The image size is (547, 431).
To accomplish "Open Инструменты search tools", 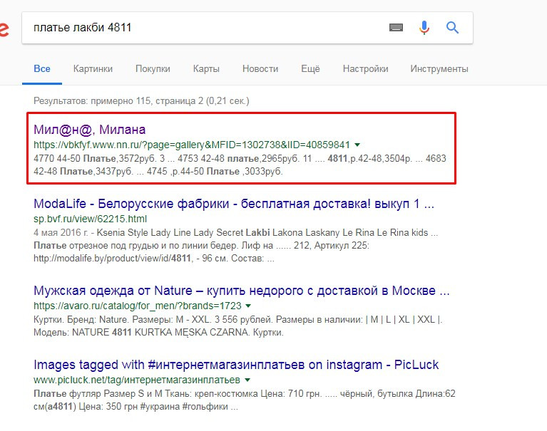I will [439, 68].
